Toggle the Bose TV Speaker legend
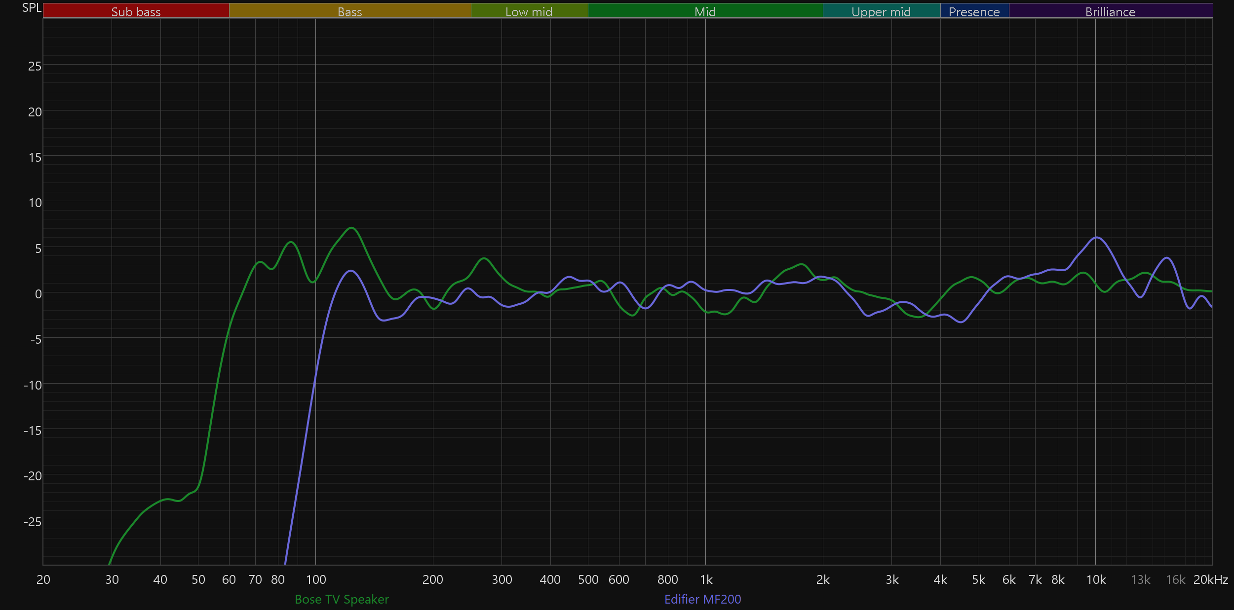The image size is (1234, 610). (342, 599)
